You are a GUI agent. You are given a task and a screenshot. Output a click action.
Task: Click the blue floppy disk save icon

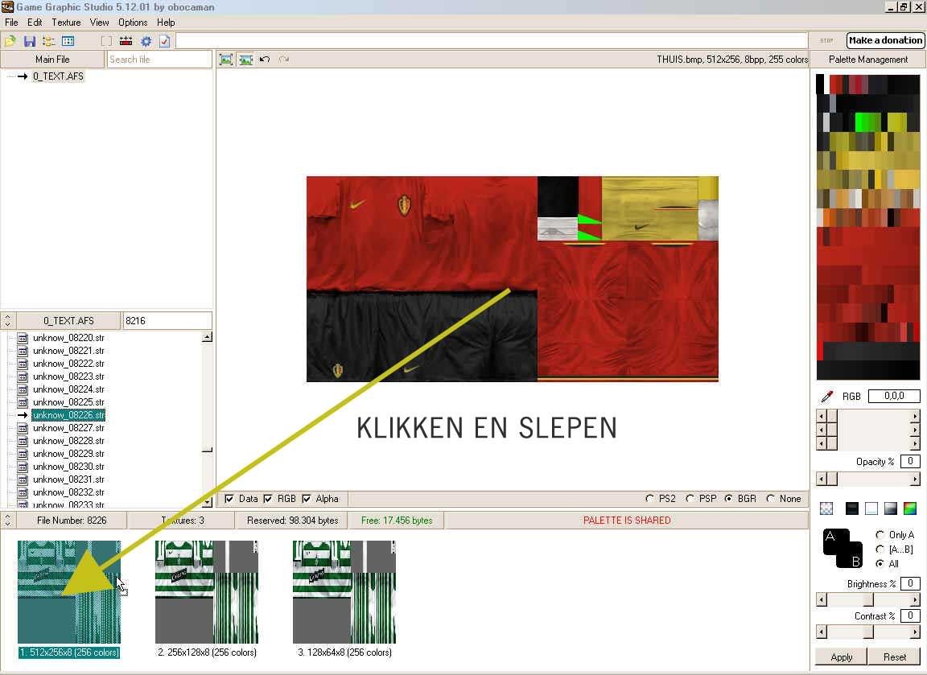[x=30, y=41]
